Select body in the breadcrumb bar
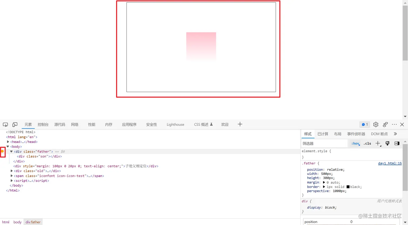The width and height of the screenshot is (408, 225). click(x=18, y=222)
